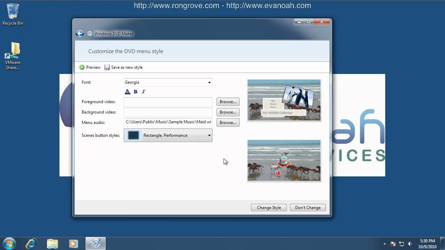The height and width of the screenshot is (250, 445).
Task: Click the Windows DVD Maker taskbar button
Action: [x=95, y=243]
